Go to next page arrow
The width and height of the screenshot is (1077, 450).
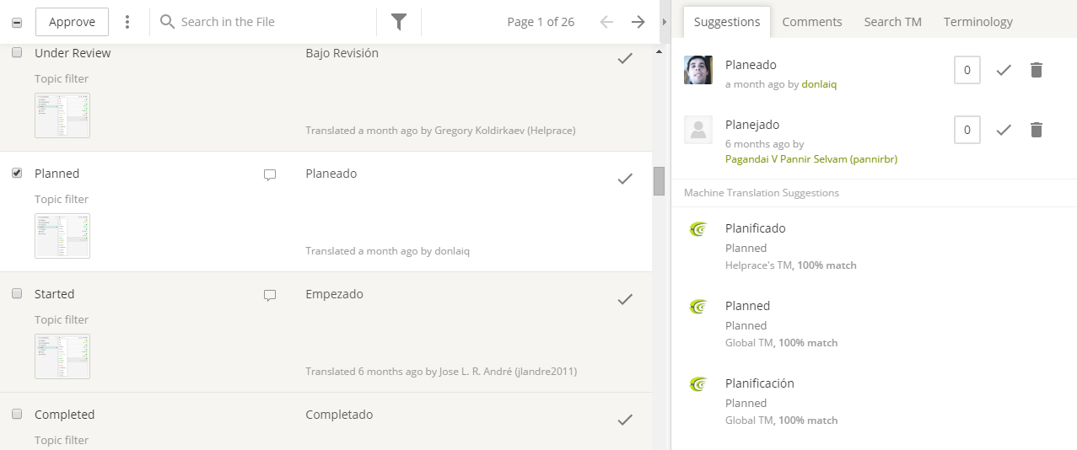638,22
